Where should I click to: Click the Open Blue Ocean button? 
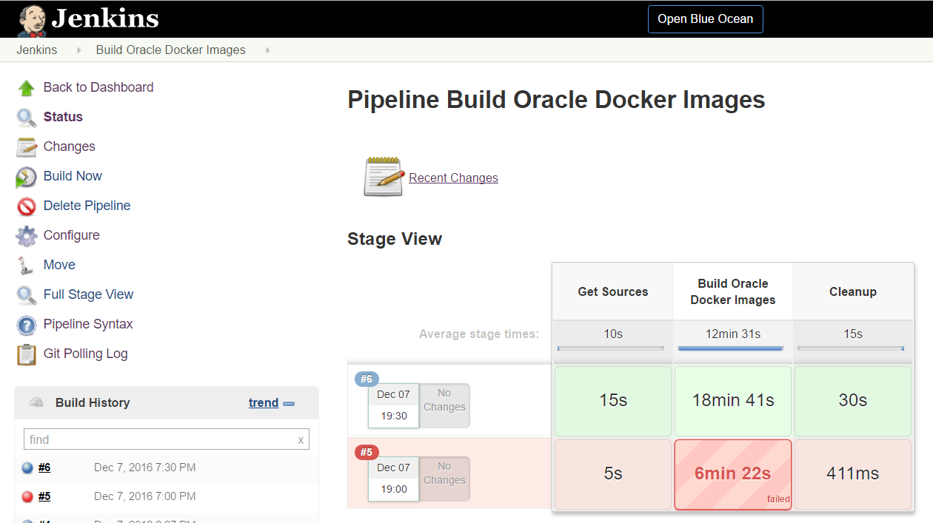pos(705,19)
